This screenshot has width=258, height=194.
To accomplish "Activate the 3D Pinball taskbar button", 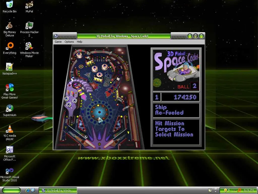I will click(58, 190).
